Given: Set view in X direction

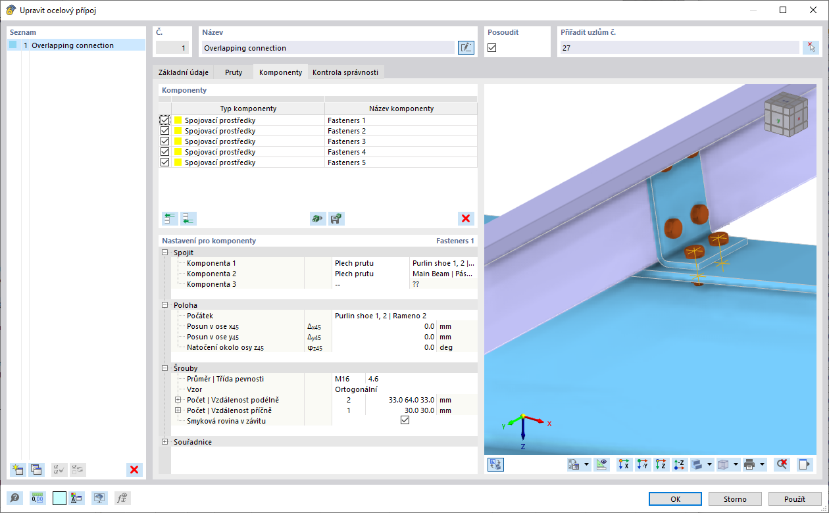Looking at the screenshot, I should 624,464.
